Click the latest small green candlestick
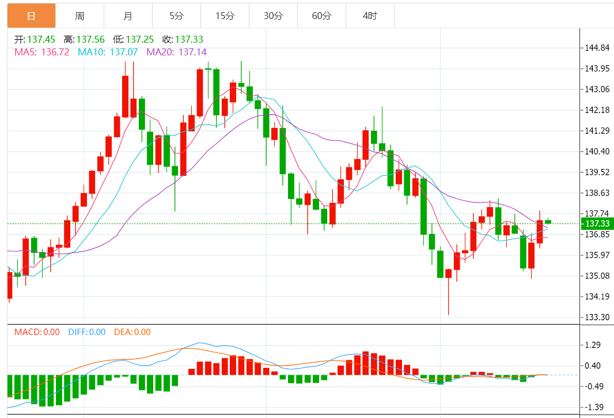The image size is (614, 418). (548, 222)
